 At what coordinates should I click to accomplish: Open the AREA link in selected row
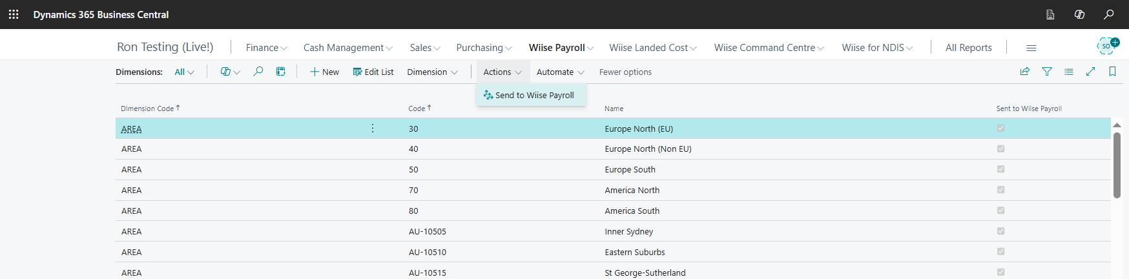(132, 129)
